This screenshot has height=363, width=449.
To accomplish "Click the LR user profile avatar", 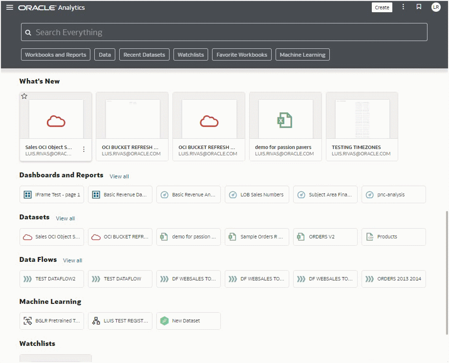I will [x=436, y=7].
